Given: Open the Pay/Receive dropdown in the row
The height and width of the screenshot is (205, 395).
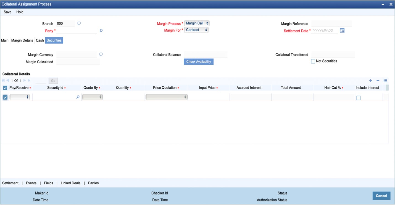Looking at the screenshot, I should [x=20, y=97].
